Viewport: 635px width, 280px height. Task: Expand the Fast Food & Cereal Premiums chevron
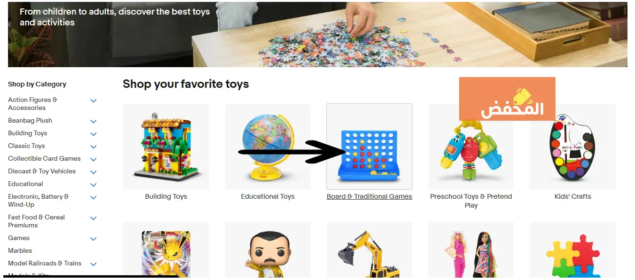94,218
